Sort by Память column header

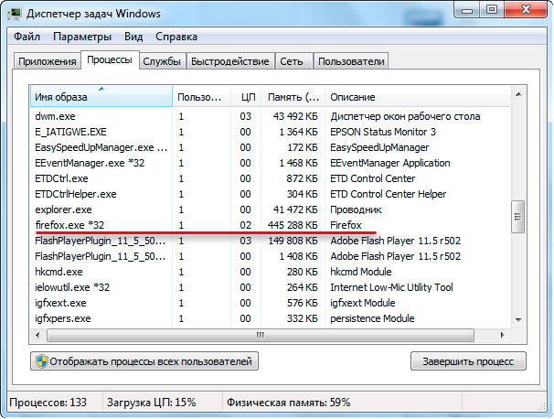pos(293,97)
